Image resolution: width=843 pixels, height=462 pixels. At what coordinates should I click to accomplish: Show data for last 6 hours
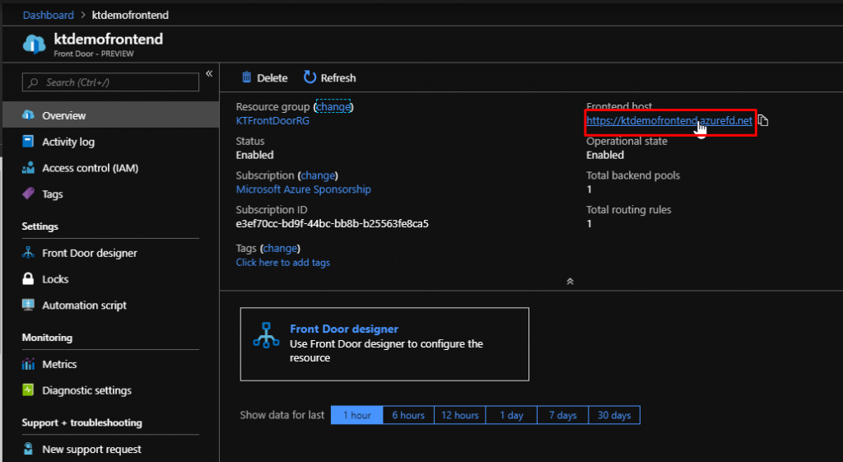click(x=408, y=415)
